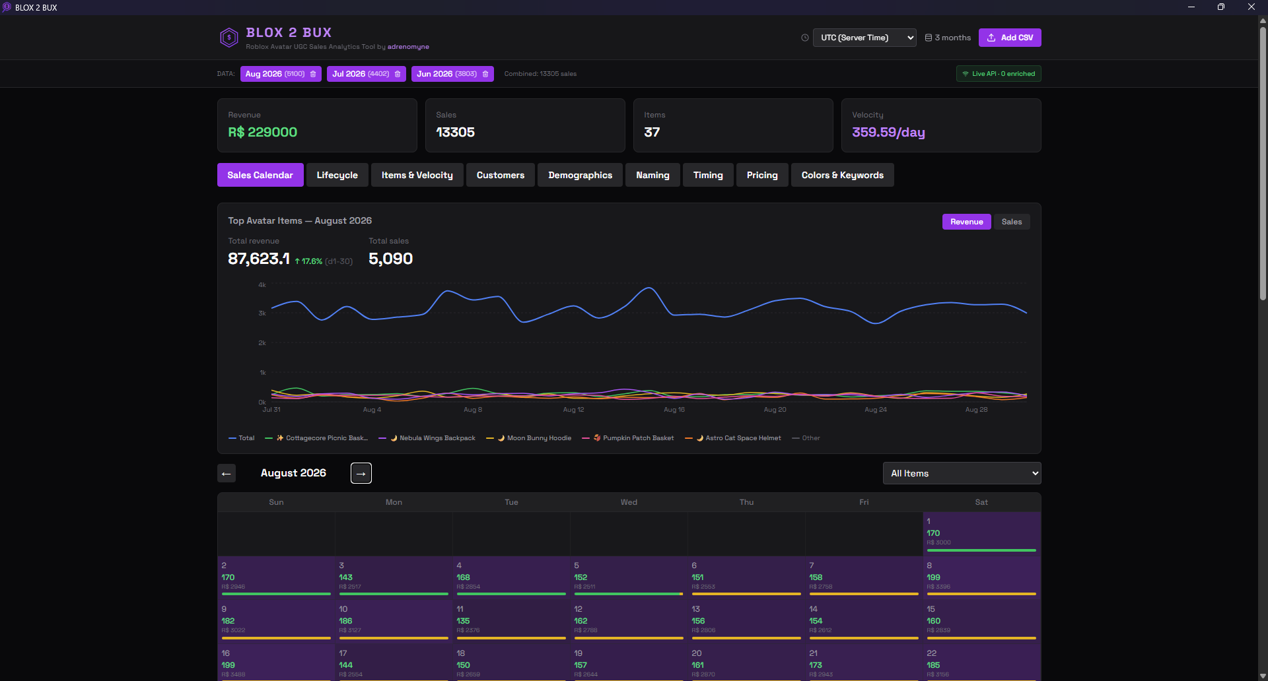Image resolution: width=1268 pixels, height=681 pixels.
Task: Click the clock icon beside the timezone selector
Action: click(x=804, y=38)
